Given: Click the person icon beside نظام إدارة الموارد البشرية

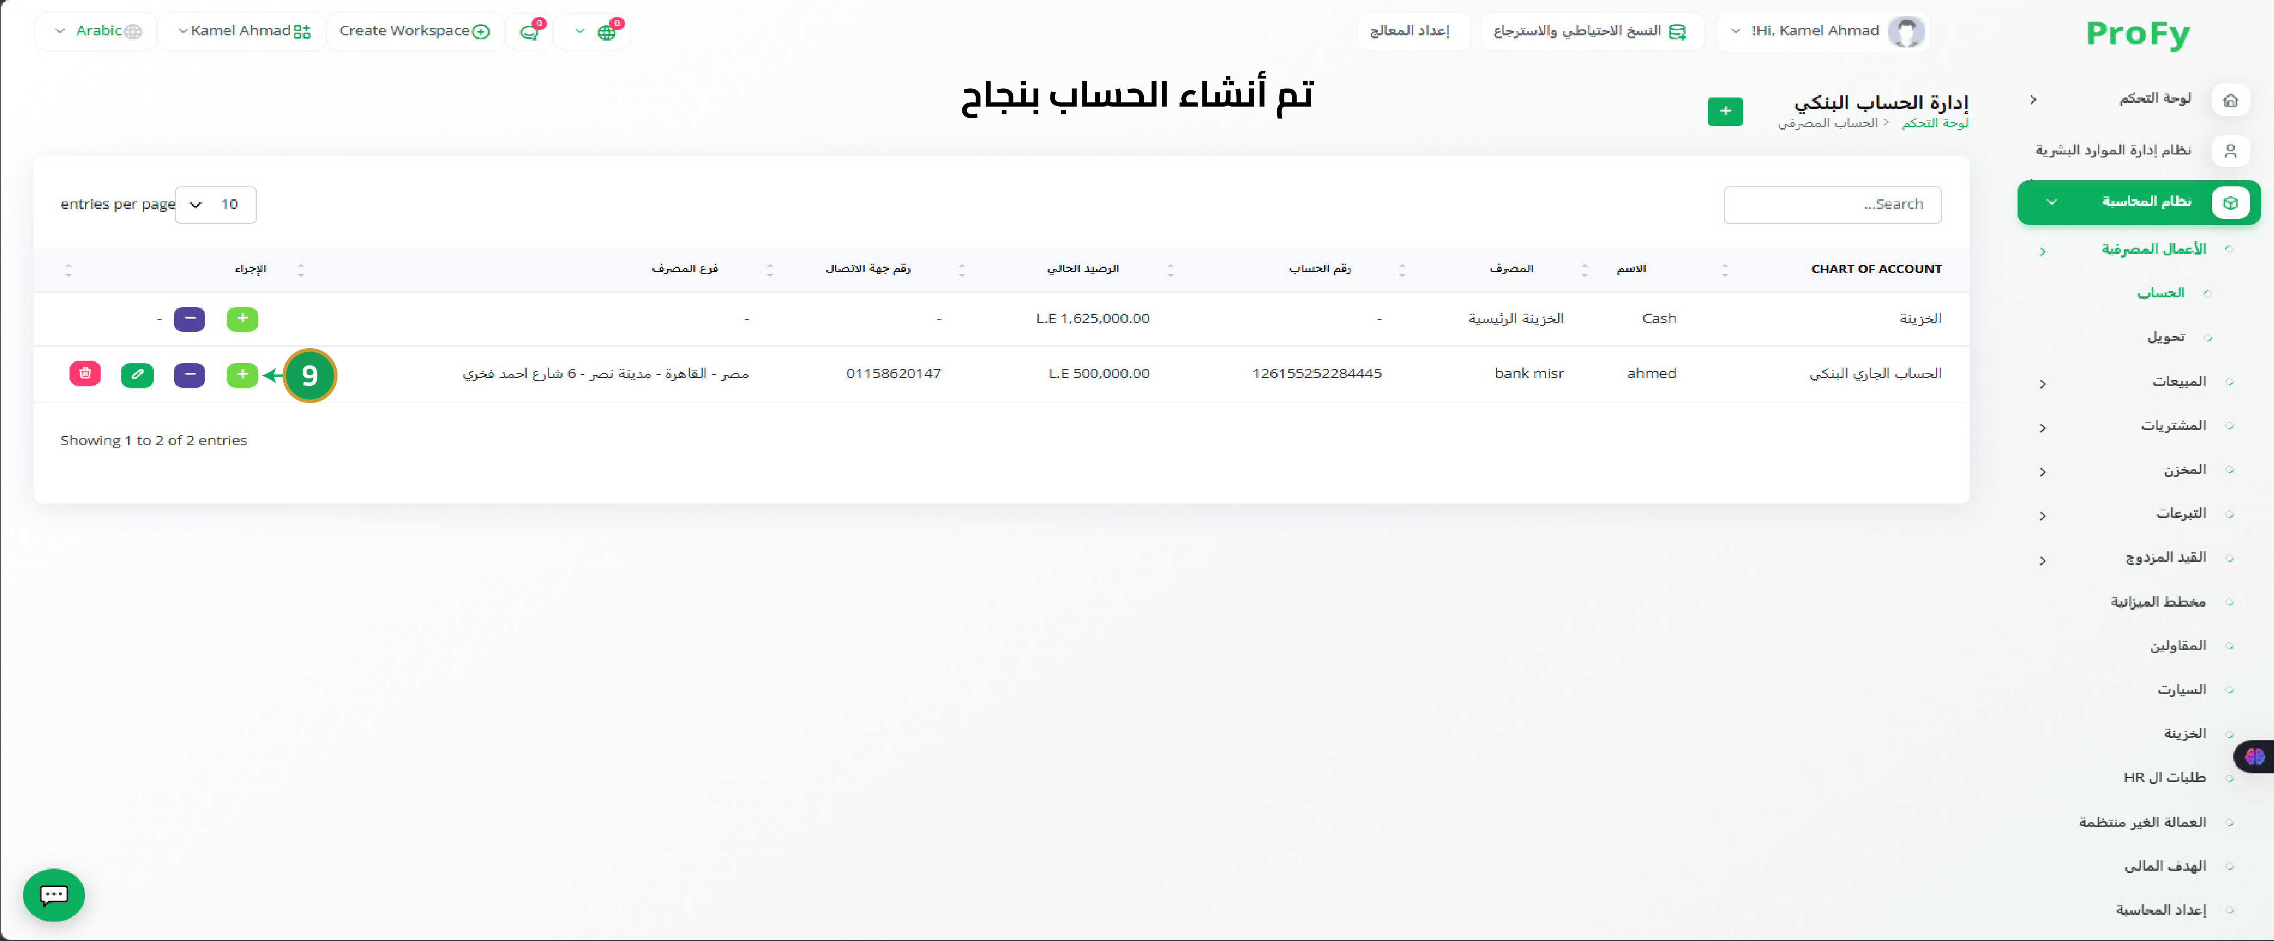Looking at the screenshot, I should (2230, 151).
